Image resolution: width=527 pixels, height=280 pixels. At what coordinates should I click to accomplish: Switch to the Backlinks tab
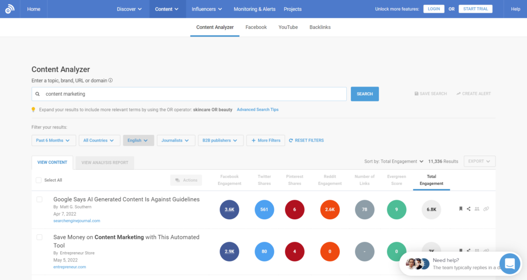coord(320,27)
